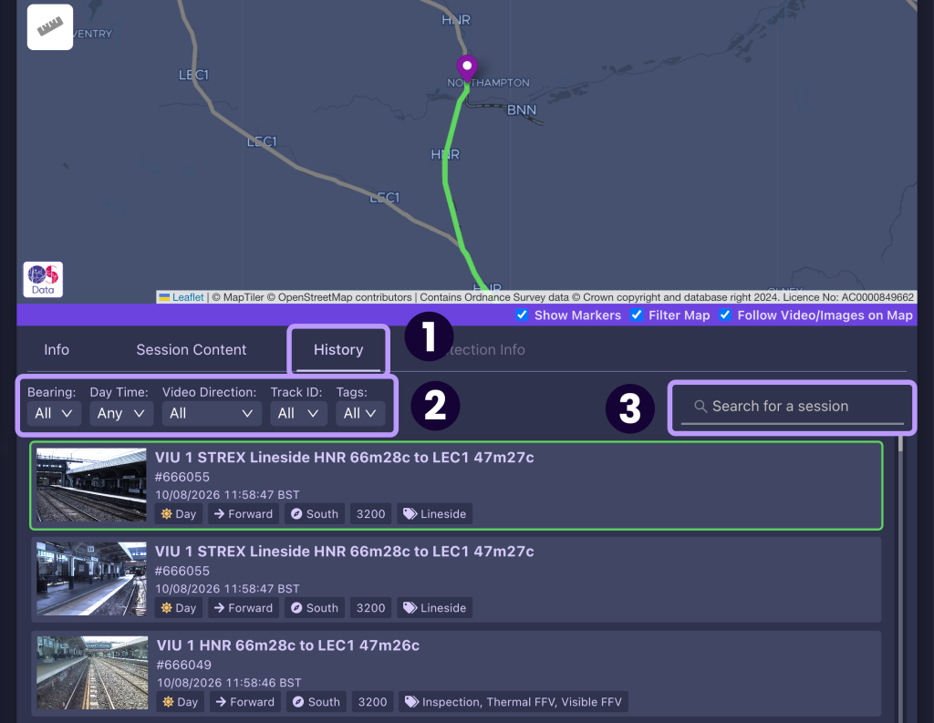This screenshot has height=723, width=934.
Task: Click the South compass tag on second session
Action: [x=315, y=608]
